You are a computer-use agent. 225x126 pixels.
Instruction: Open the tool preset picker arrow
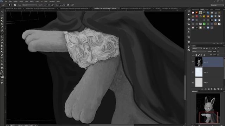[6, 5]
